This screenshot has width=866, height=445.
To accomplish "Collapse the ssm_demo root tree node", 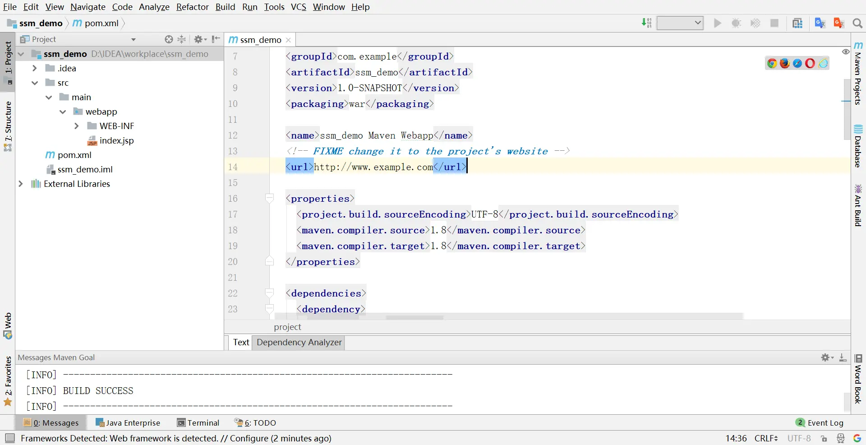I will (21, 54).
